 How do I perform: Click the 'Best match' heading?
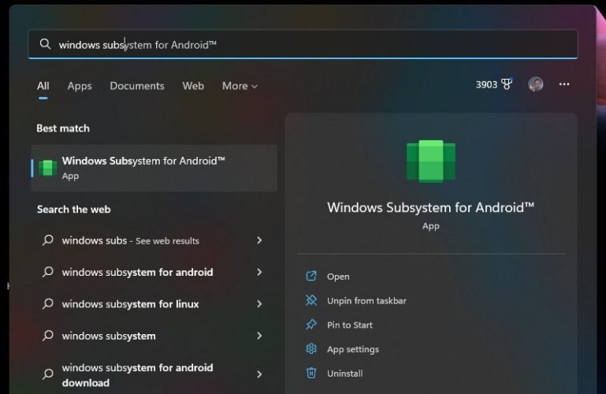(63, 128)
